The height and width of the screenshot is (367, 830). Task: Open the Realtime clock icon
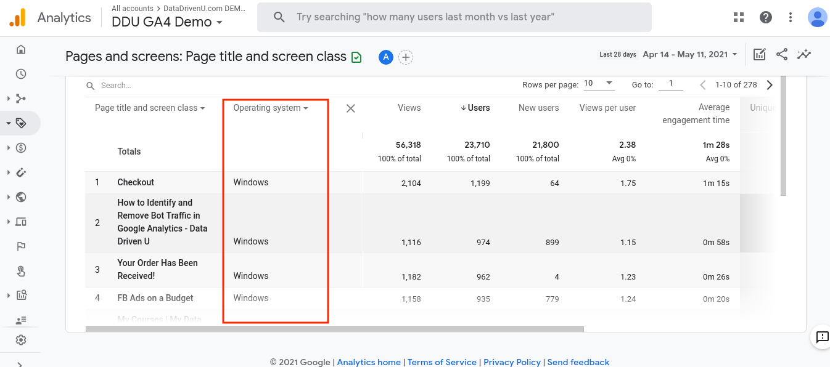(21, 74)
